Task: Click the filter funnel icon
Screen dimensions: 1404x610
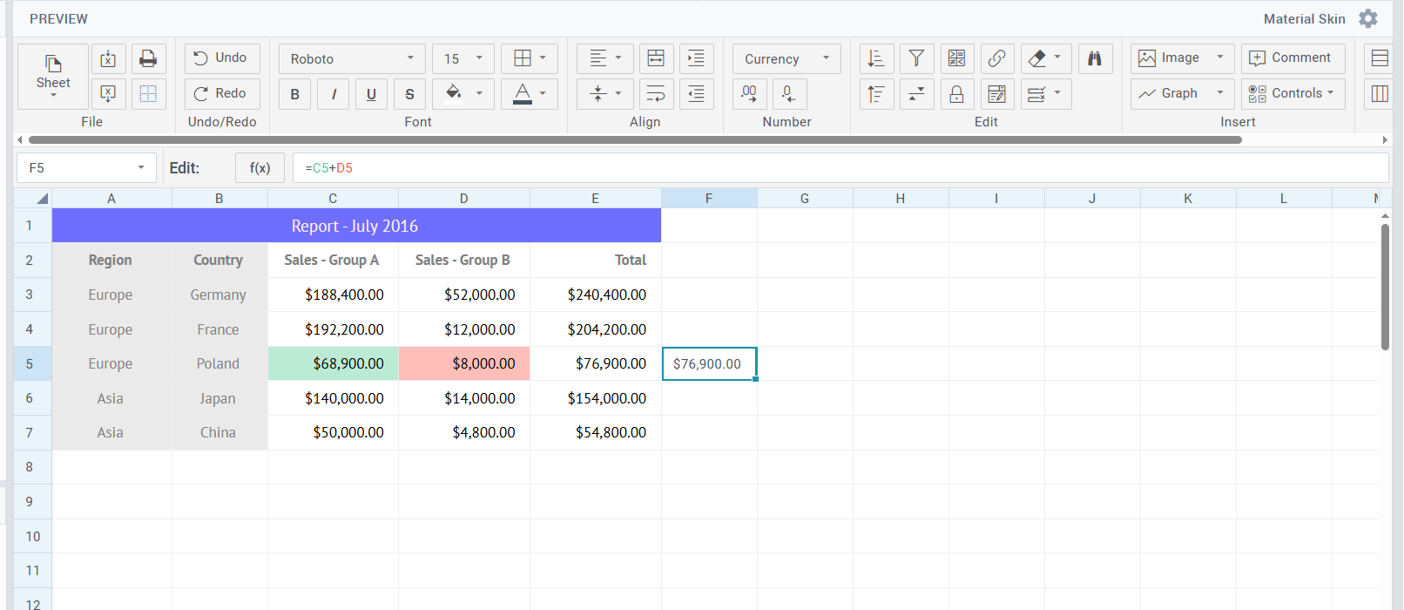Action: pos(916,58)
